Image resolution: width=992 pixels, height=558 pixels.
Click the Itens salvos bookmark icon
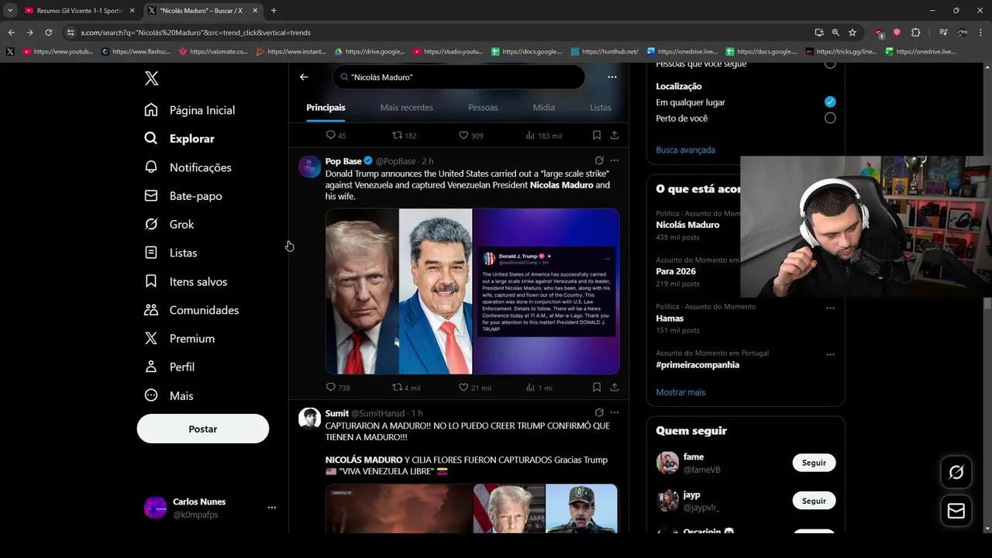tap(151, 281)
